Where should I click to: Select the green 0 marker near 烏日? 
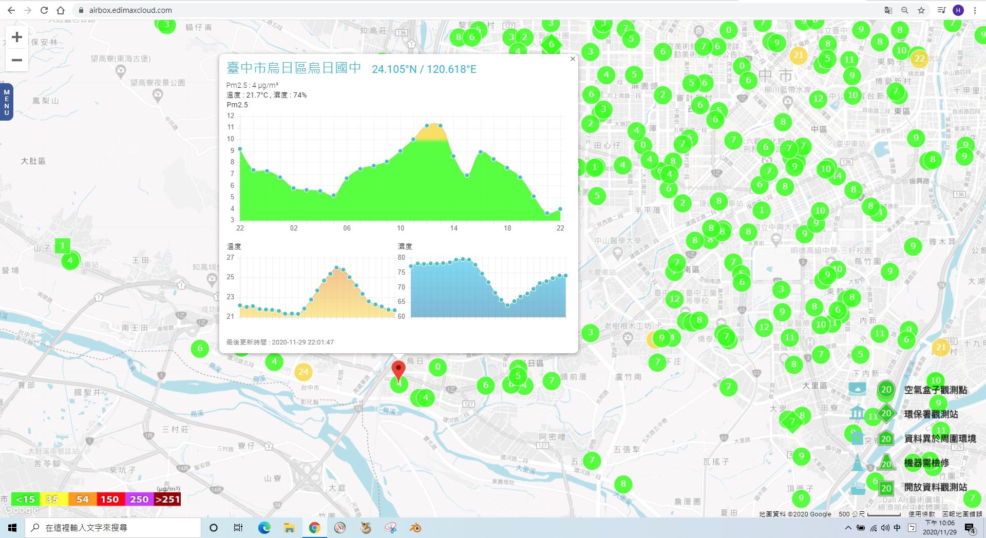(x=438, y=367)
